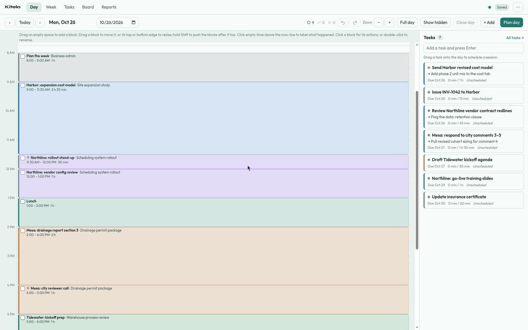The height and width of the screenshot is (330, 528).
Task: Mark the Lunch block complete
Action: 23,201
